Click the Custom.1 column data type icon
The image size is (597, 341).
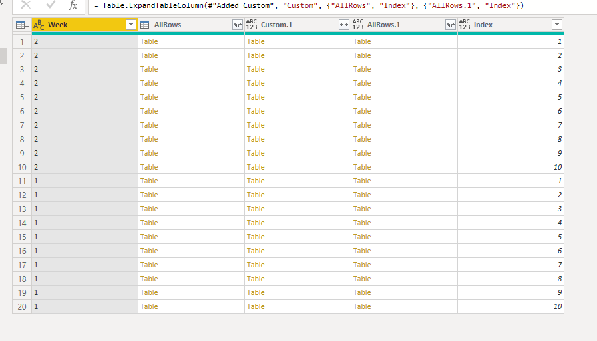pos(252,25)
